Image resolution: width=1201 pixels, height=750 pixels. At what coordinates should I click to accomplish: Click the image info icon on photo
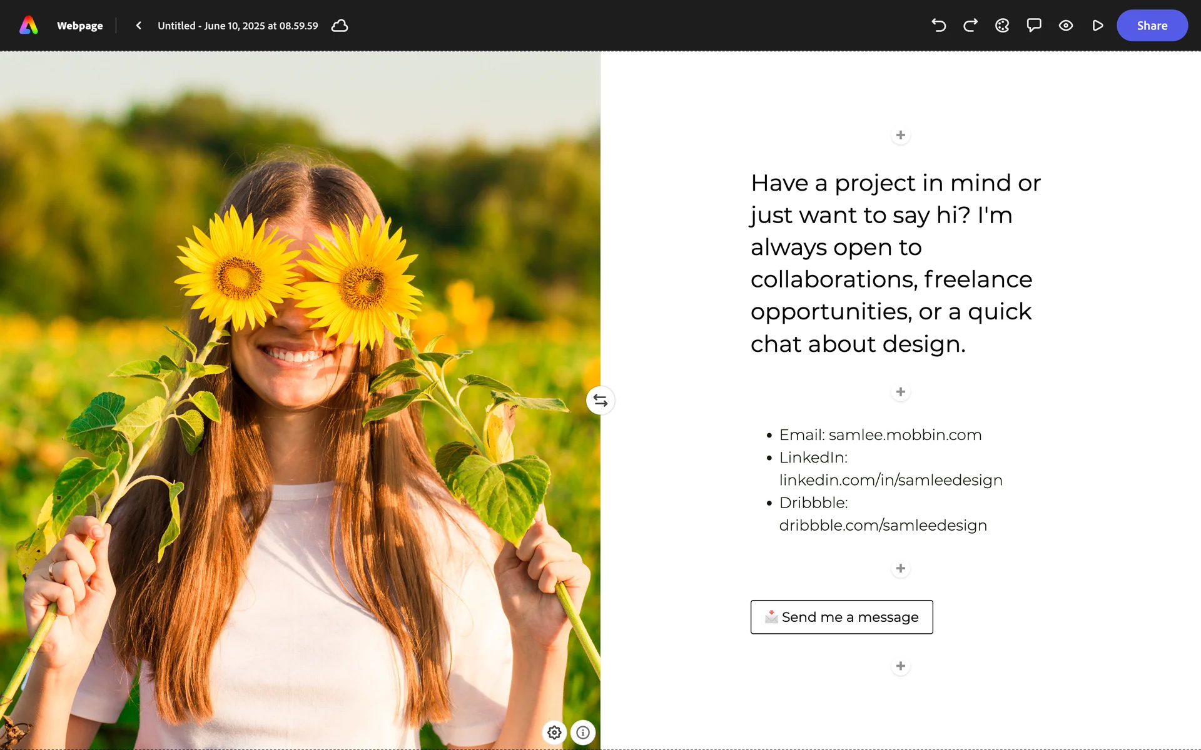point(583,732)
